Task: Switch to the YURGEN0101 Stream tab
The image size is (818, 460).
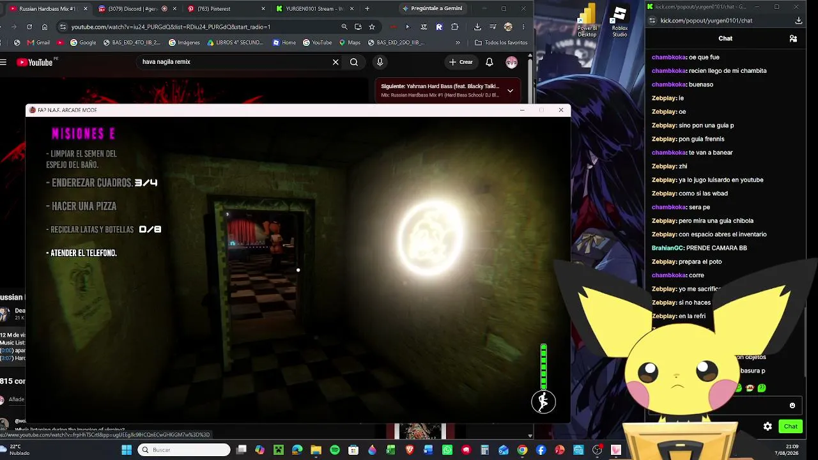Action: click(314, 9)
